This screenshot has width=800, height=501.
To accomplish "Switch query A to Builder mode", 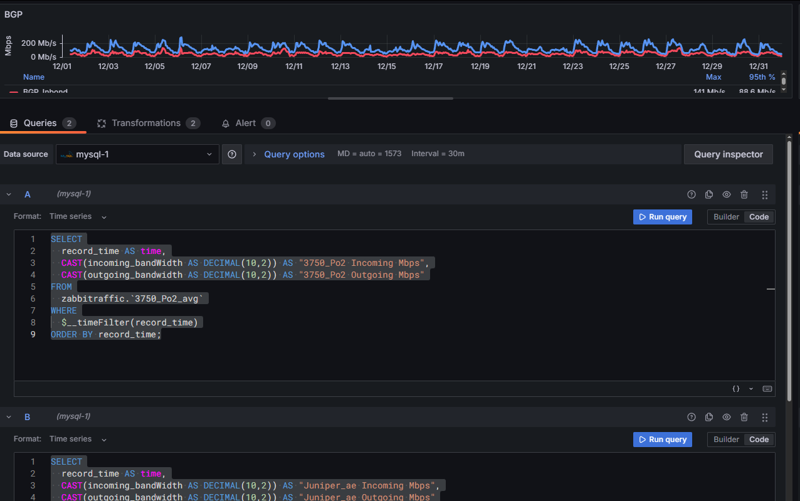I will [726, 217].
